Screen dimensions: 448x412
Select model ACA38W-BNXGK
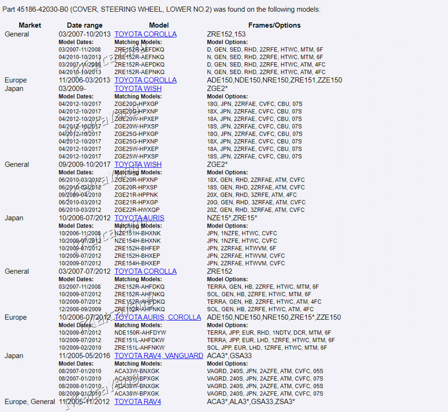point(137,386)
